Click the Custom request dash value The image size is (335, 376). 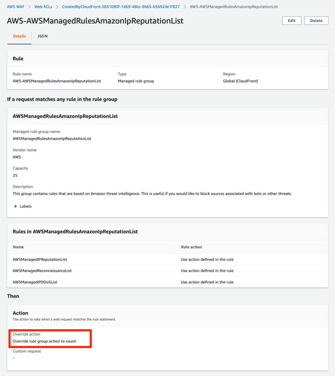13,358
